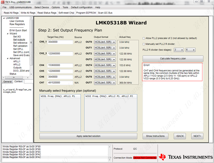Click the CH4 target frequency field
Screen dimensions: 214x163
coord(60,65)
